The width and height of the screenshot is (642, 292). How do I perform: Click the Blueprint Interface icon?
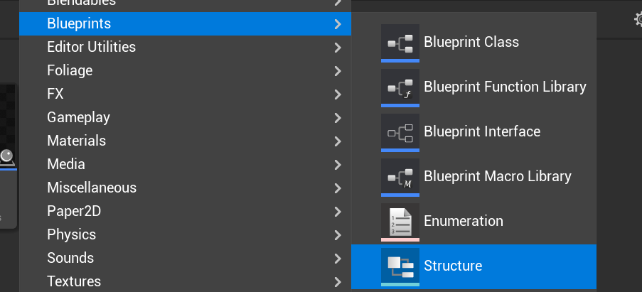point(400,132)
